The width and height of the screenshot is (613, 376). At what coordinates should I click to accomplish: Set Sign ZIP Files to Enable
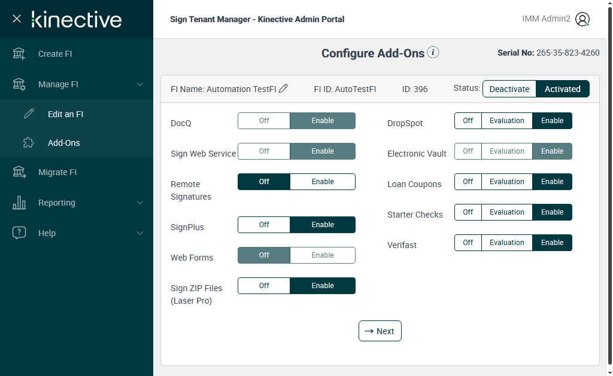point(323,285)
